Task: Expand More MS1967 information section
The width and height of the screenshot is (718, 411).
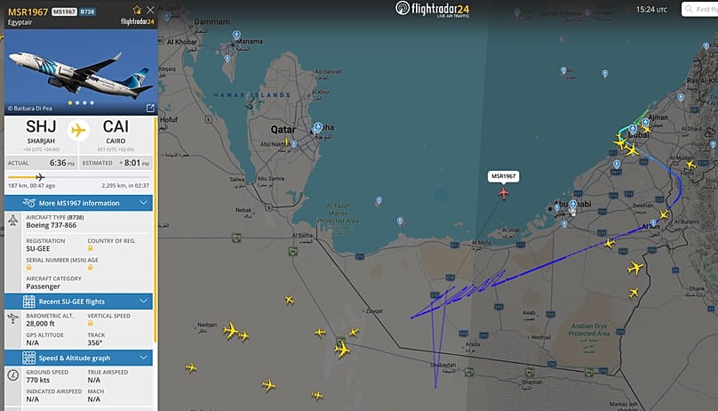Action: pyautogui.click(x=78, y=203)
